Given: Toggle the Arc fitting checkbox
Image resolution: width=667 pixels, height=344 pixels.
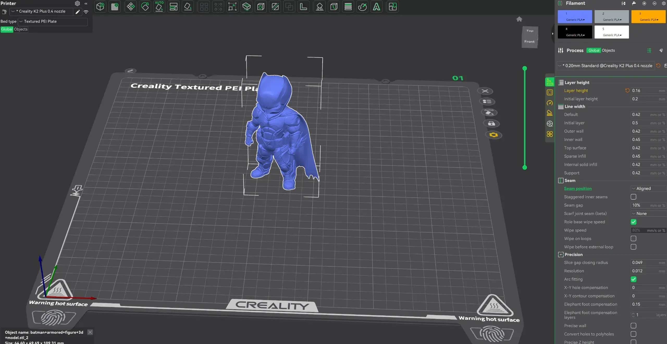Looking at the screenshot, I should point(633,279).
